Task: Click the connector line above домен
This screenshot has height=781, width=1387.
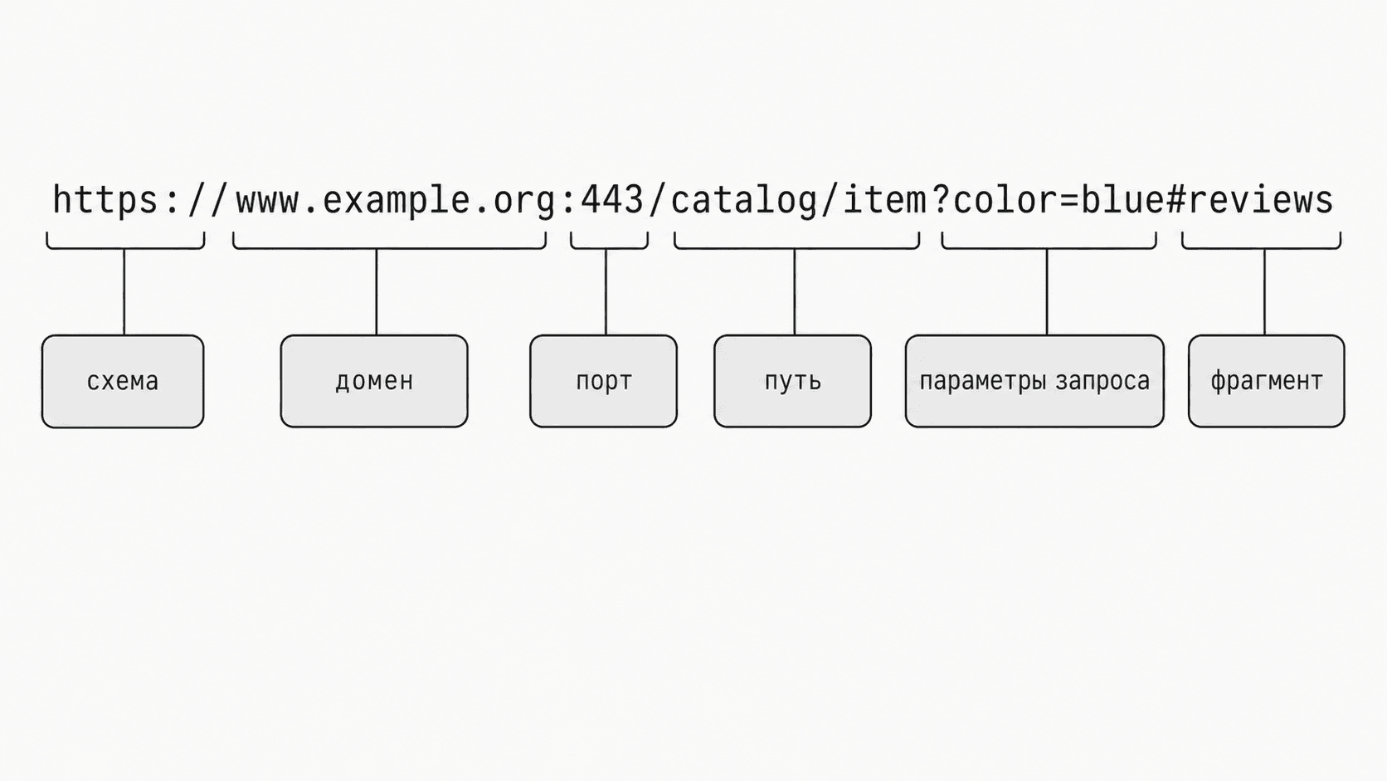Action: point(377,292)
